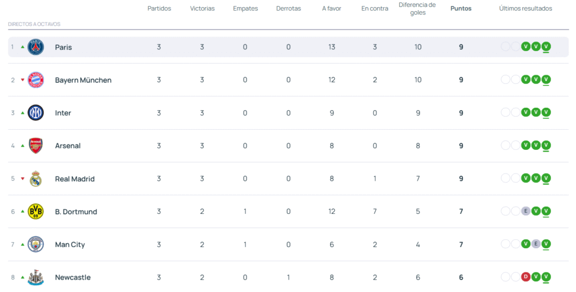
Task: Open the B. Dortmund team name link
Action: pos(76,212)
